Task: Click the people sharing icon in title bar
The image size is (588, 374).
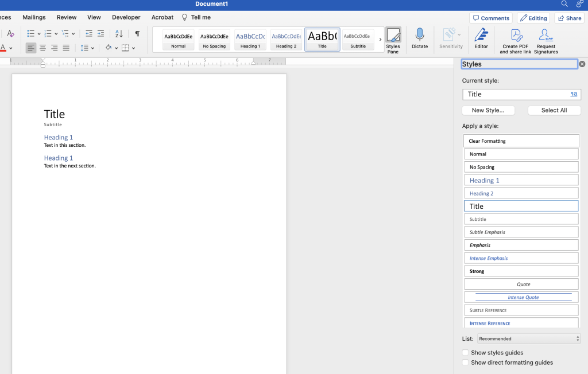Action: coord(580,4)
